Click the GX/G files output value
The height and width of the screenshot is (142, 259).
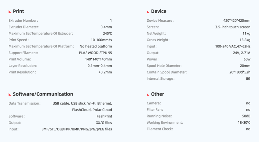104,123
